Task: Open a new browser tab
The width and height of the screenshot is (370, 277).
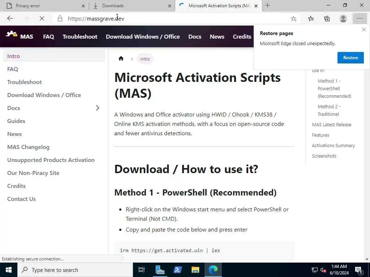Action: click(267, 5)
